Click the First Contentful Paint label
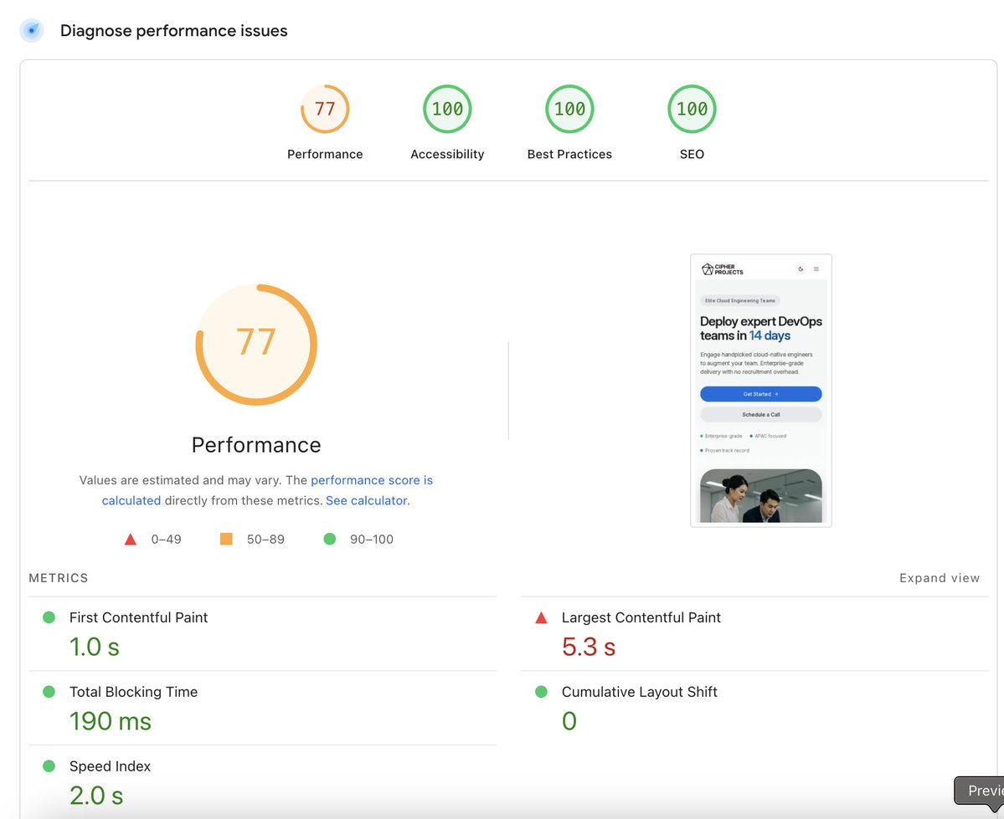 [x=138, y=617]
